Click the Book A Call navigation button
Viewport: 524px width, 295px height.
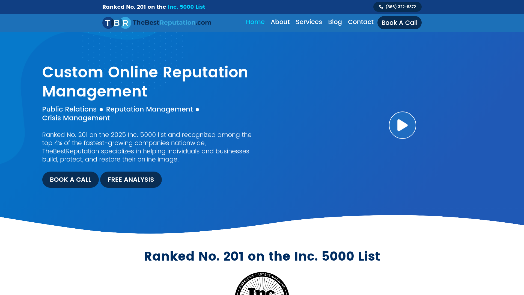399,23
